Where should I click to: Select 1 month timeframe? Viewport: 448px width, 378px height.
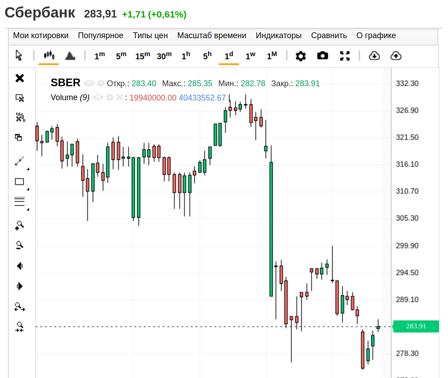(272, 56)
